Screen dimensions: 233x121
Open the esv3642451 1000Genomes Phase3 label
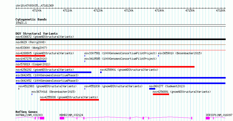pyautogui.click(x=47, y=75)
